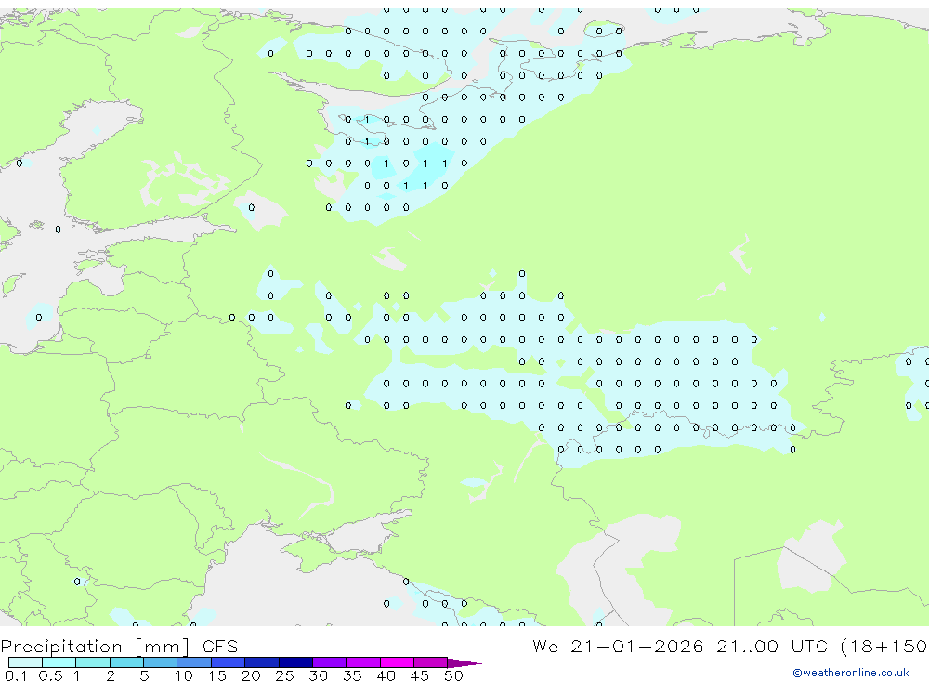Click the palest cyan 0.1–0.5 legend swatch

(25, 662)
